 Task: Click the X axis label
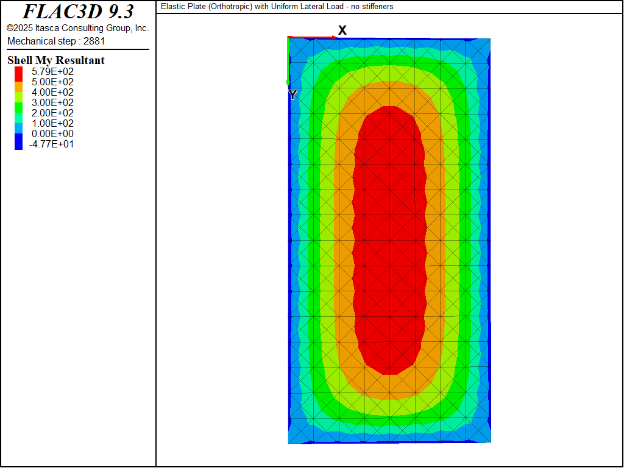pos(342,30)
